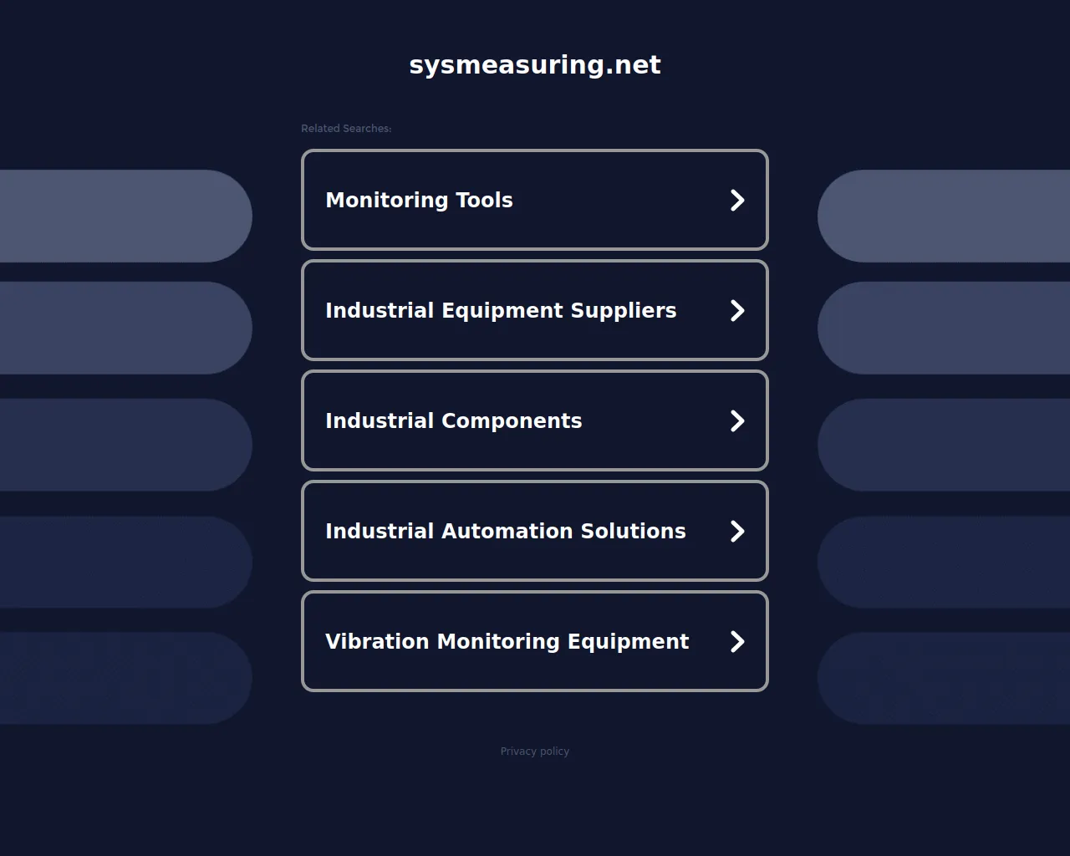
Task: Click the bottom decorative pill on the left
Action: [x=125, y=678]
